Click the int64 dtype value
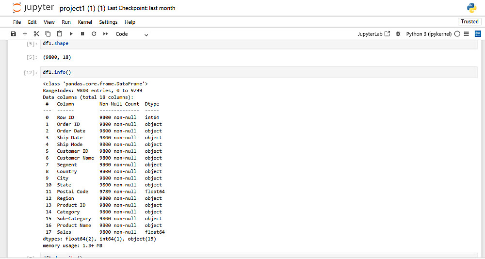Viewport: 485px width, 259px height. pos(152,117)
